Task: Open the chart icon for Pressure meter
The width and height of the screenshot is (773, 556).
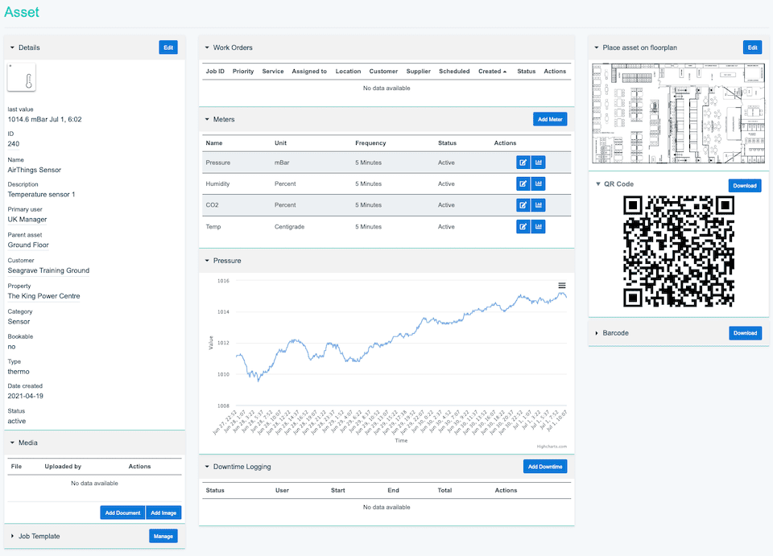Action: point(539,163)
